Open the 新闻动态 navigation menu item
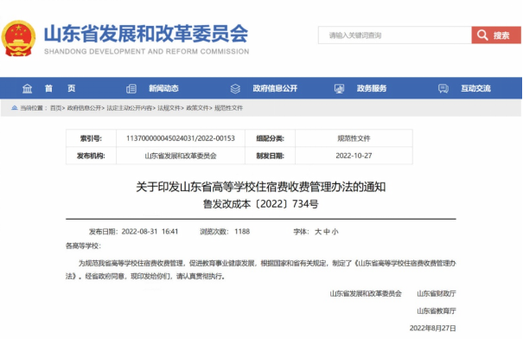Screen dimensions: 523x339 163,88
